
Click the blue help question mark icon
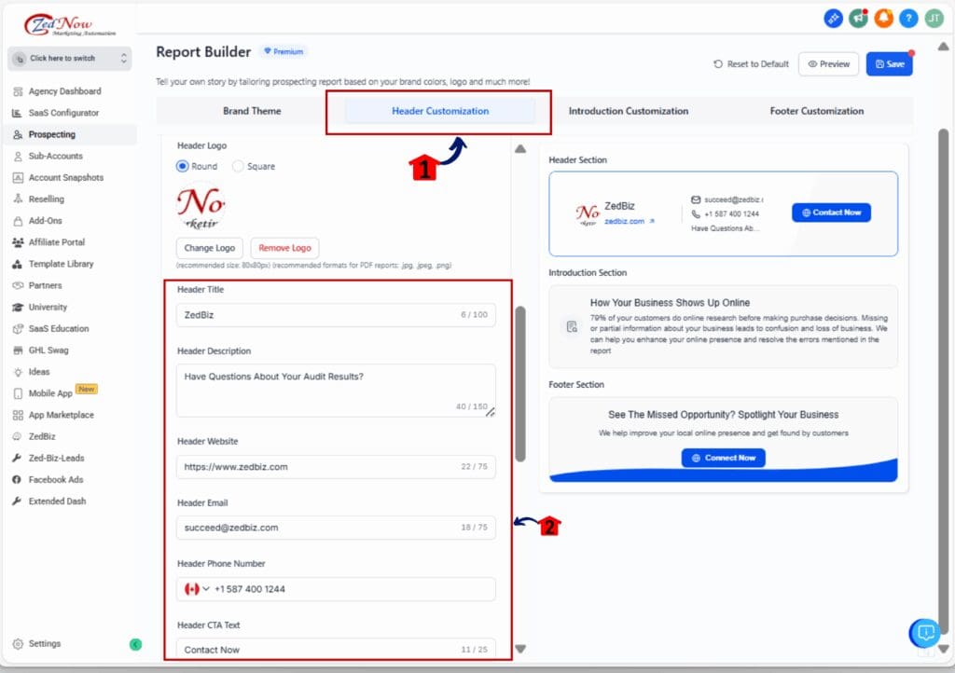pos(908,18)
